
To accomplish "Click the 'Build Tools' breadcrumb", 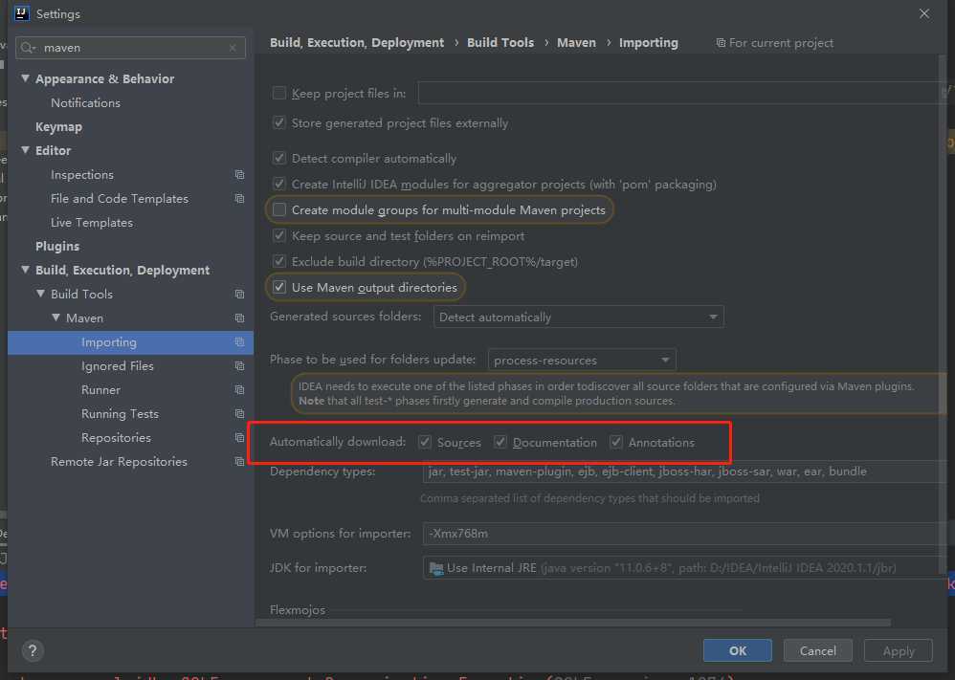I will [500, 43].
